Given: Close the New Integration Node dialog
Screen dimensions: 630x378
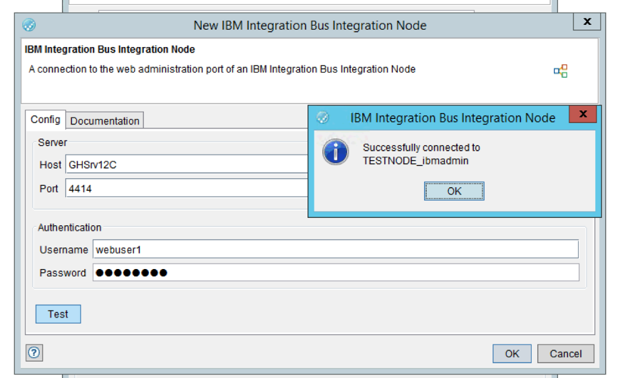Looking at the screenshot, I should click(x=587, y=22).
